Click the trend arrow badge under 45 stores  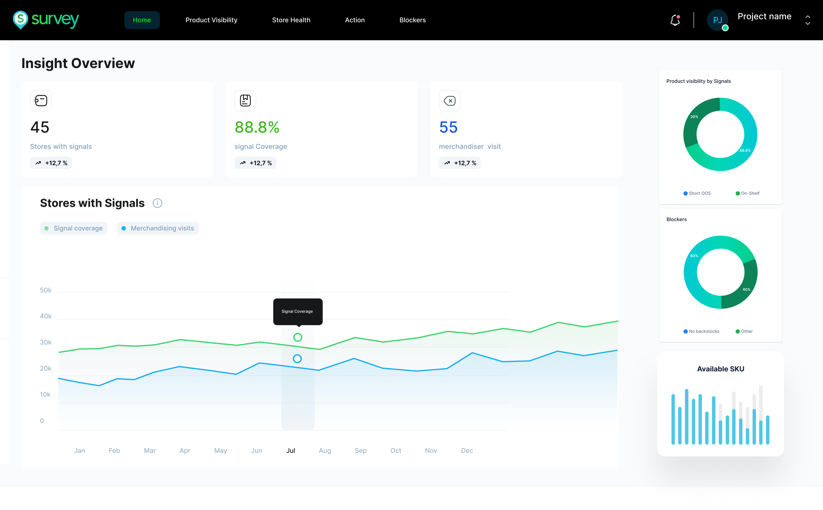[x=51, y=163]
